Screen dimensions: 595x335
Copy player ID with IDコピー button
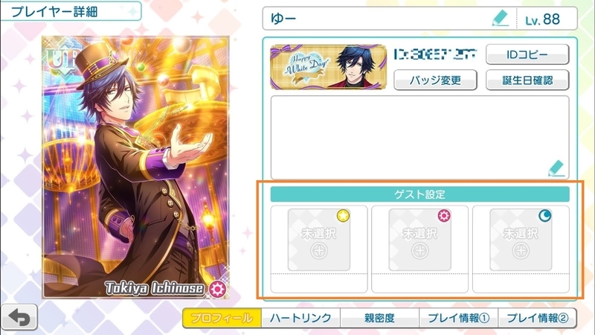[x=527, y=54]
